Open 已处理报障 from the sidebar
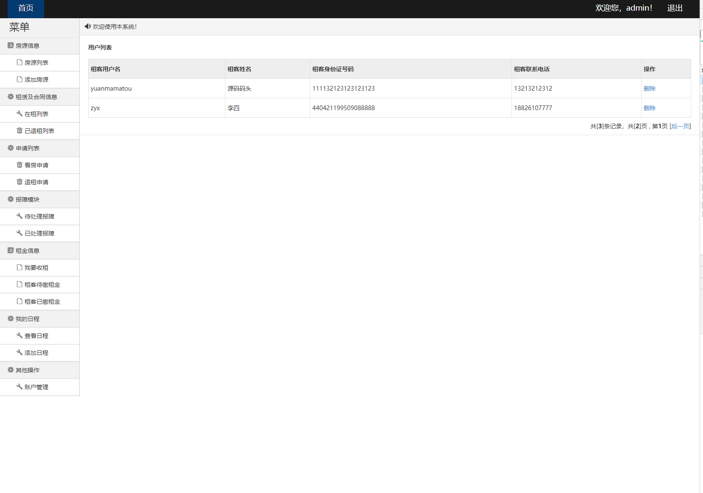 click(x=39, y=233)
